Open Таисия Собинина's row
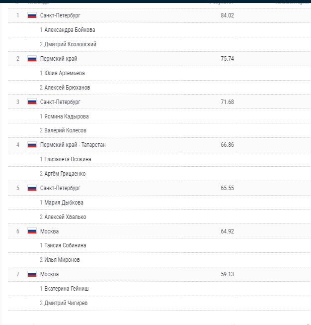 tap(65, 245)
